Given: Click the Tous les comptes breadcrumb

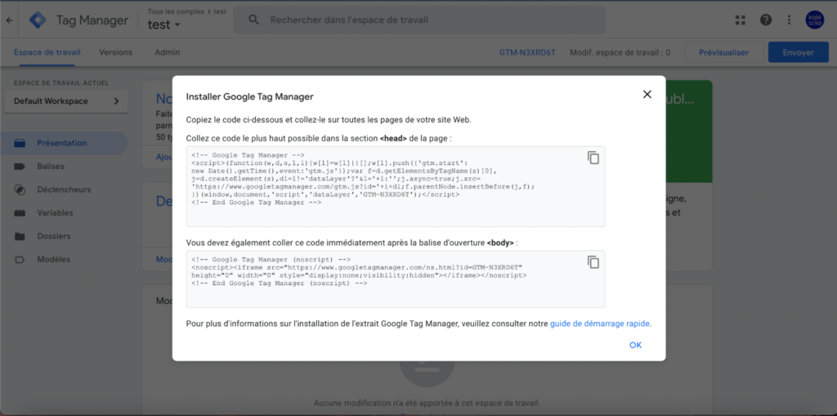Looking at the screenshot, I should pyautogui.click(x=177, y=11).
